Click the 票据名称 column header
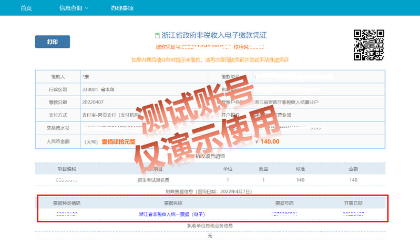 (172, 202)
